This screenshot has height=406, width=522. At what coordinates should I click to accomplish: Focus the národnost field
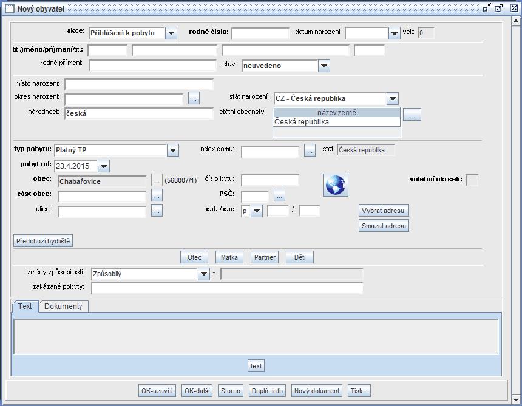tap(139, 113)
